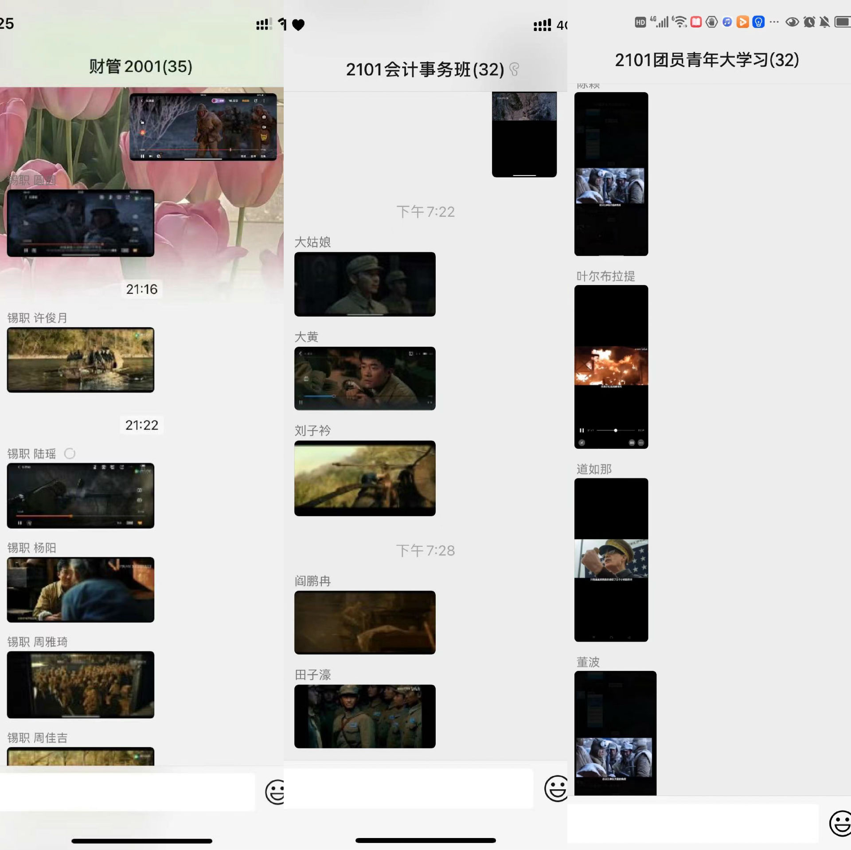851x850 pixels.
Task: Tap loading spinner beside 锡职 陆瑶
Action: click(x=70, y=453)
